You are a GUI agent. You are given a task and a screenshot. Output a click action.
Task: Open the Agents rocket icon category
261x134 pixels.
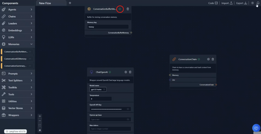(x=4, y=10)
